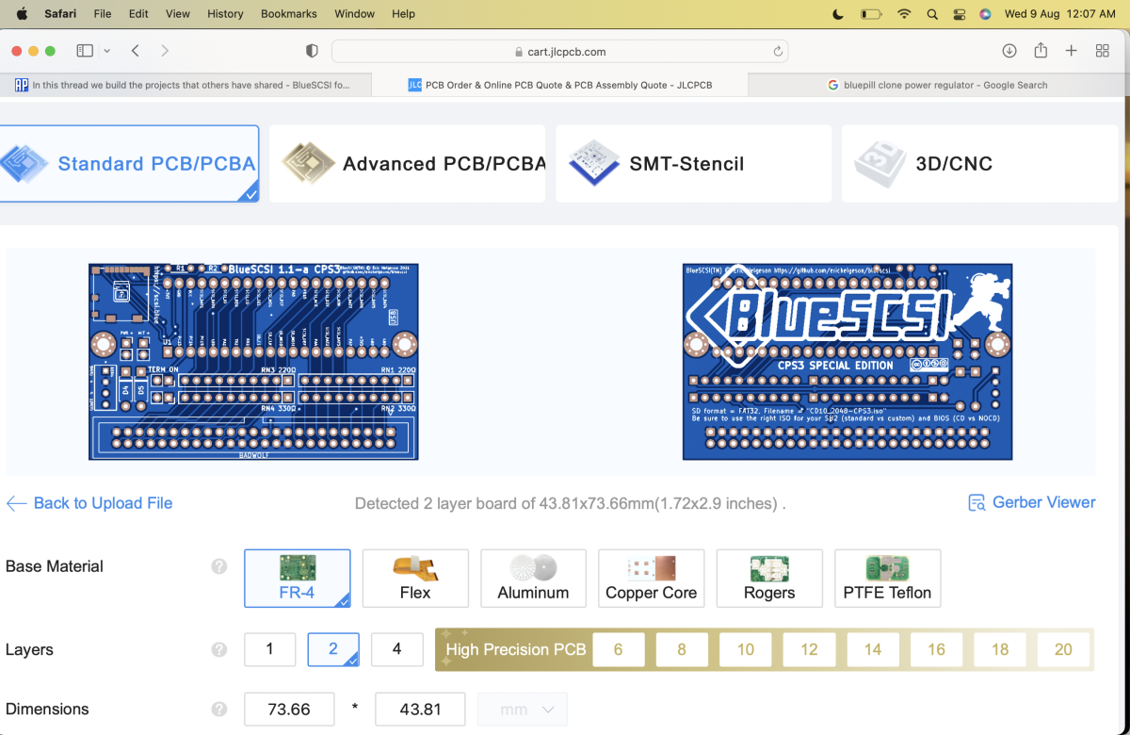Select SMT-Stencil product type
This screenshot has height=735, width=1130.
(693, 164)
